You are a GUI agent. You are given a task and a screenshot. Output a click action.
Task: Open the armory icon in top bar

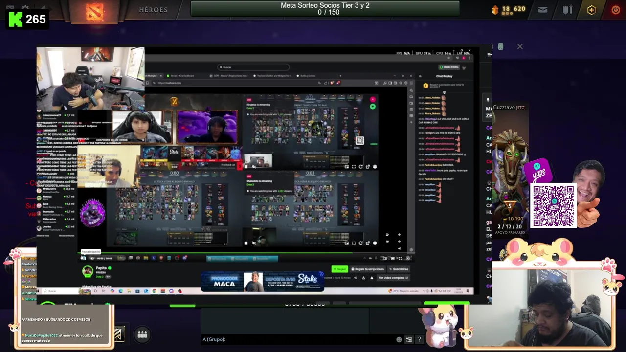[567, 10]
